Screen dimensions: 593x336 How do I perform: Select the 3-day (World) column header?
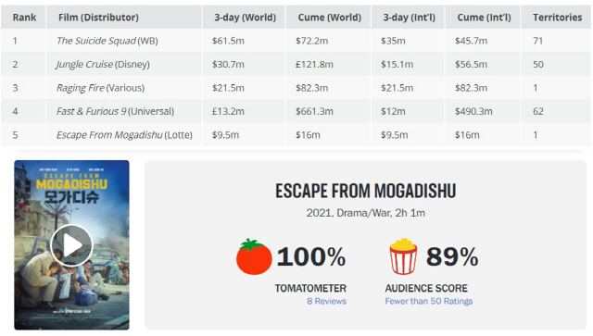click(245, 18)
